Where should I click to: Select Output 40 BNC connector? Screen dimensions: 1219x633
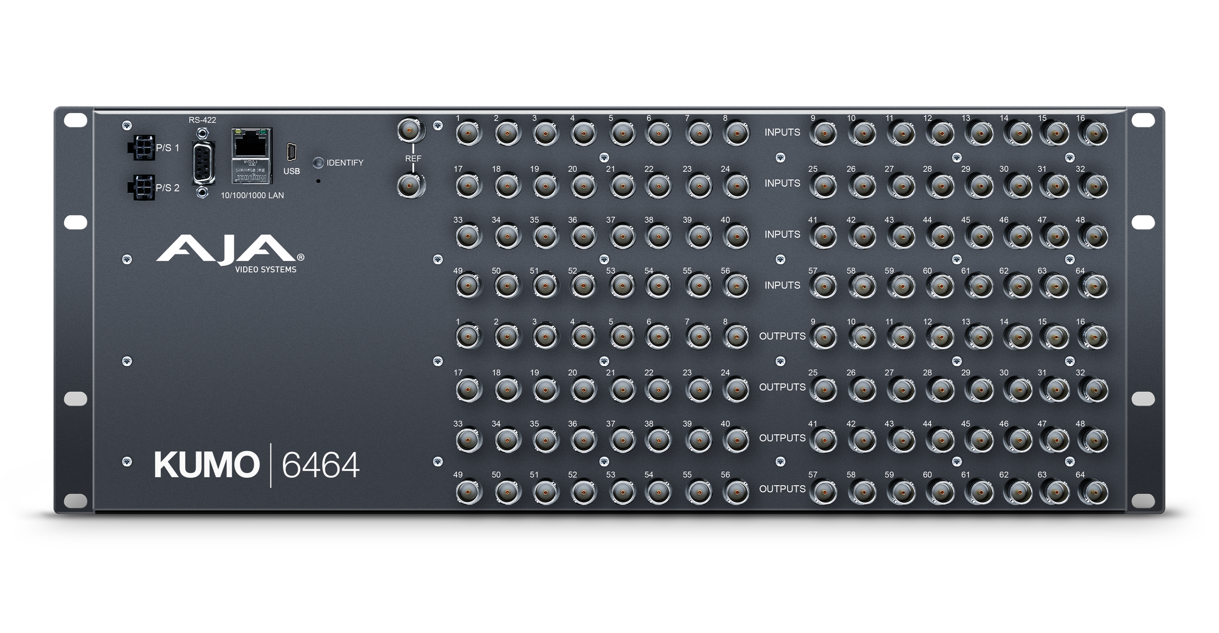click(x=736, y=440)
